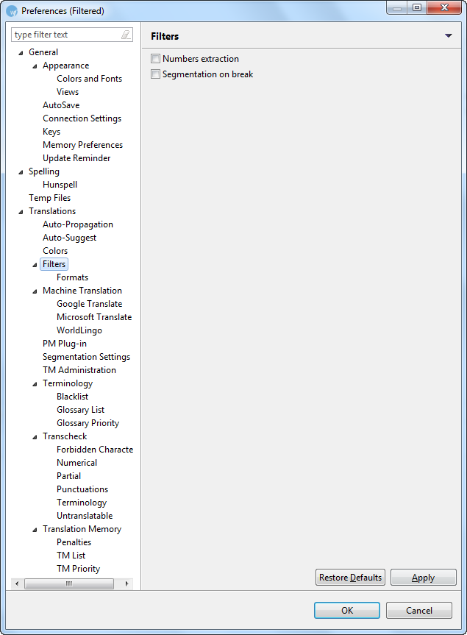Select Microsoft Translate item
The height and width of the screenshot is (635, 467).
pyautogui.click(x=94, y=317)
